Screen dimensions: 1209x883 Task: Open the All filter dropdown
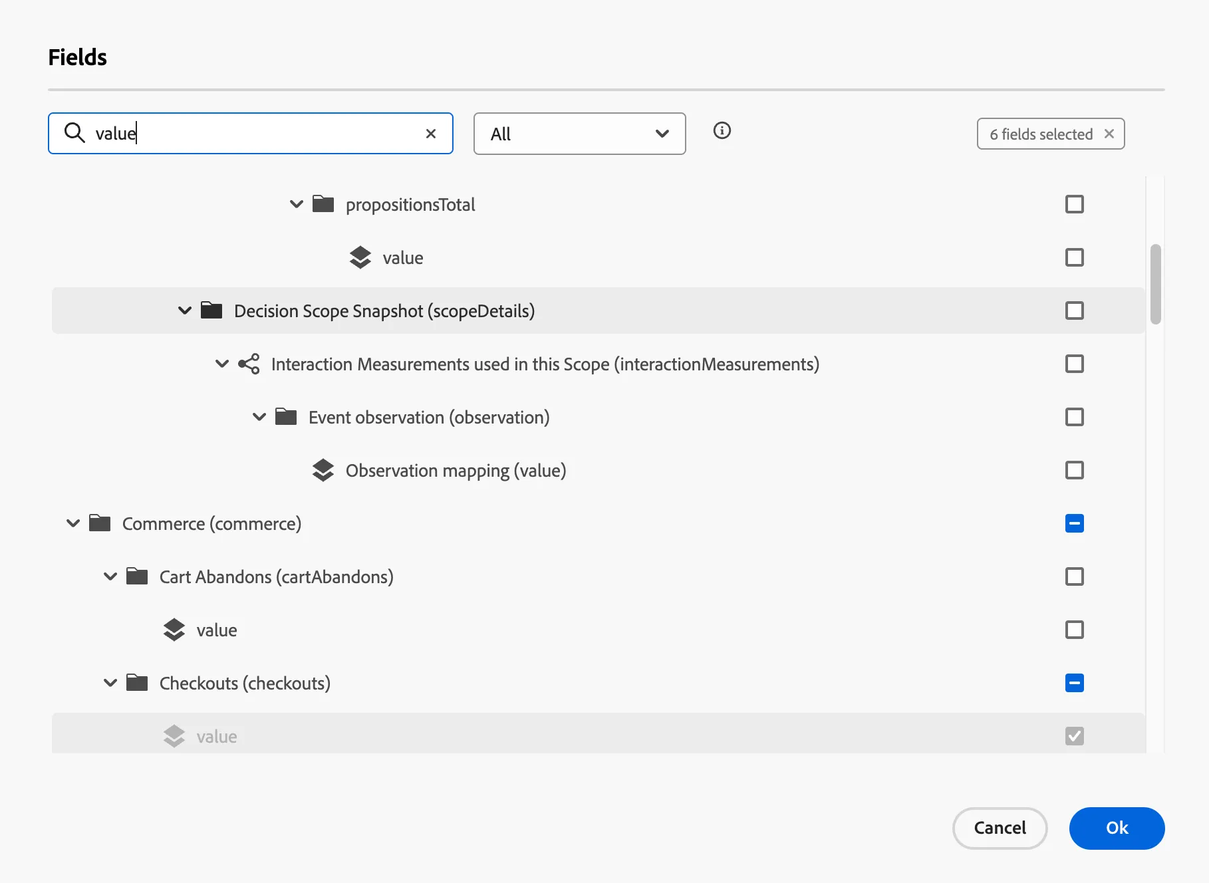pos(580,134)
